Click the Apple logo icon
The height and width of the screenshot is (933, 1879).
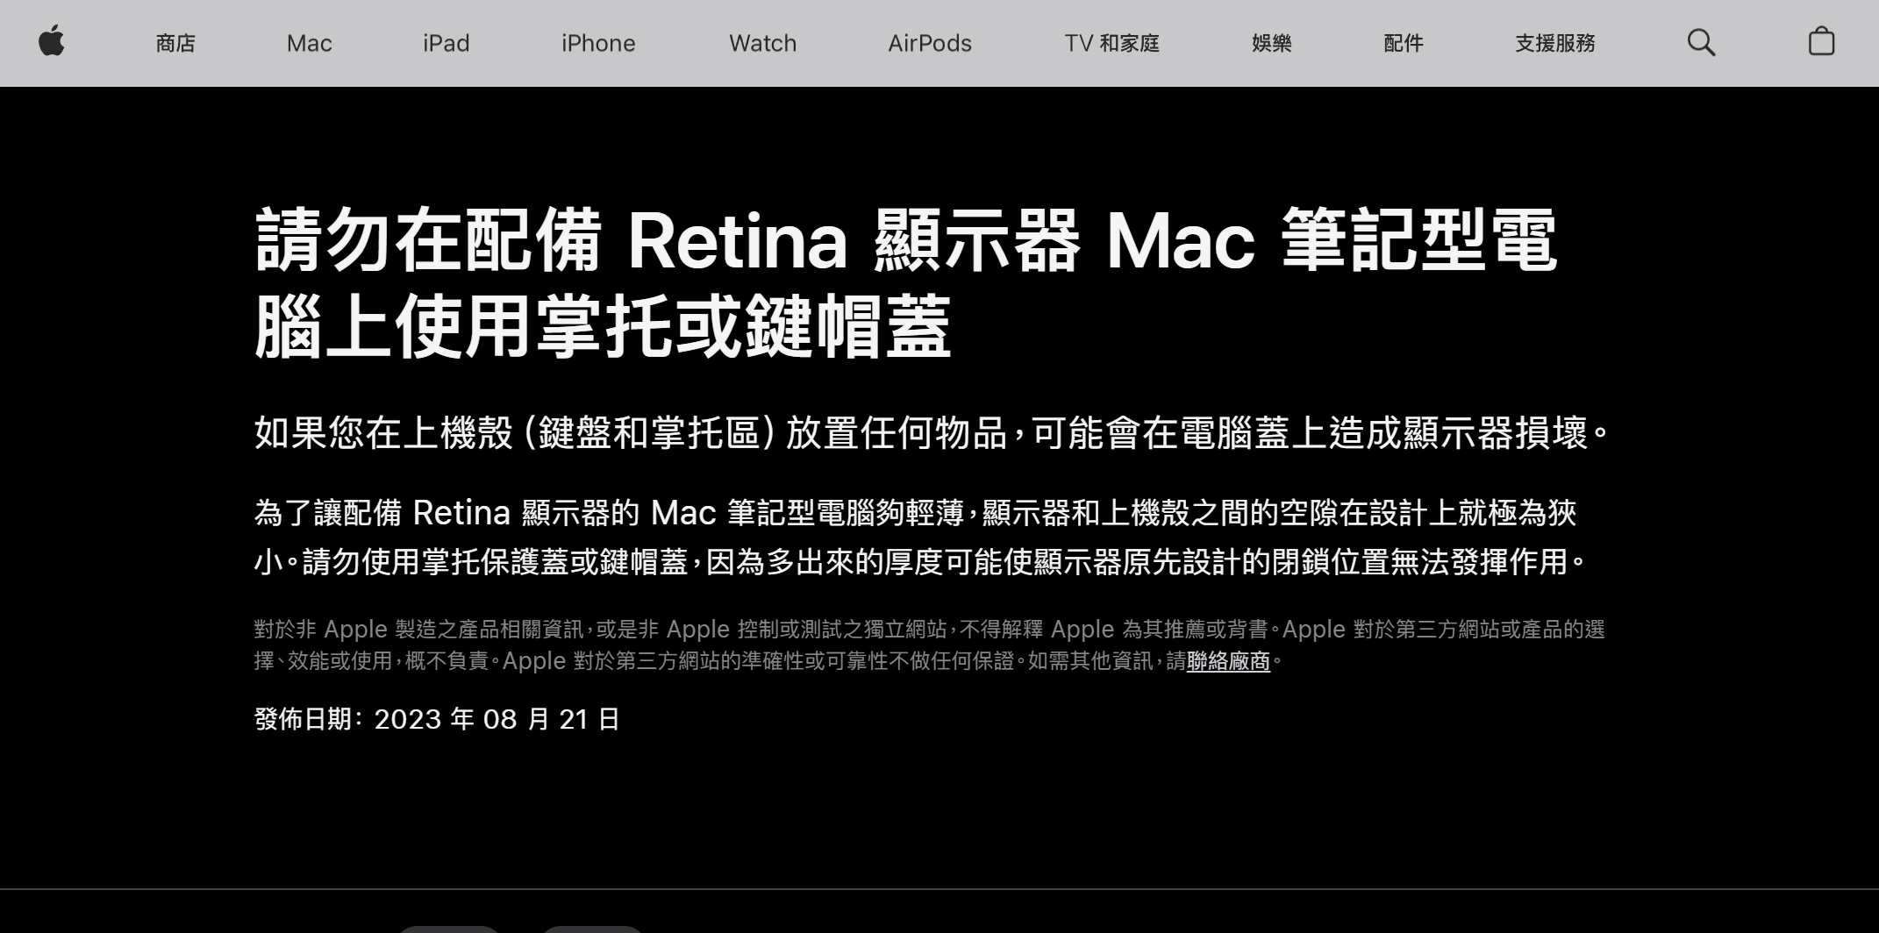tap(52, 42)
